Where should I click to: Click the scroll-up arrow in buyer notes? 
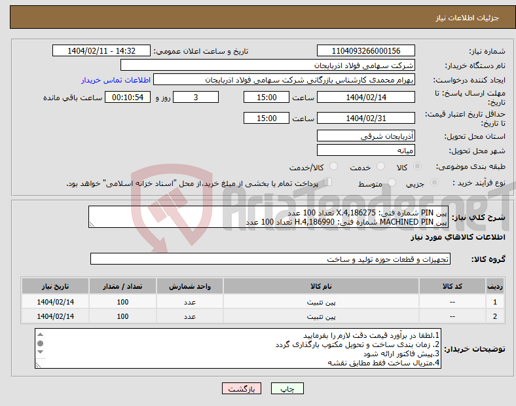(x=40, y=335)
